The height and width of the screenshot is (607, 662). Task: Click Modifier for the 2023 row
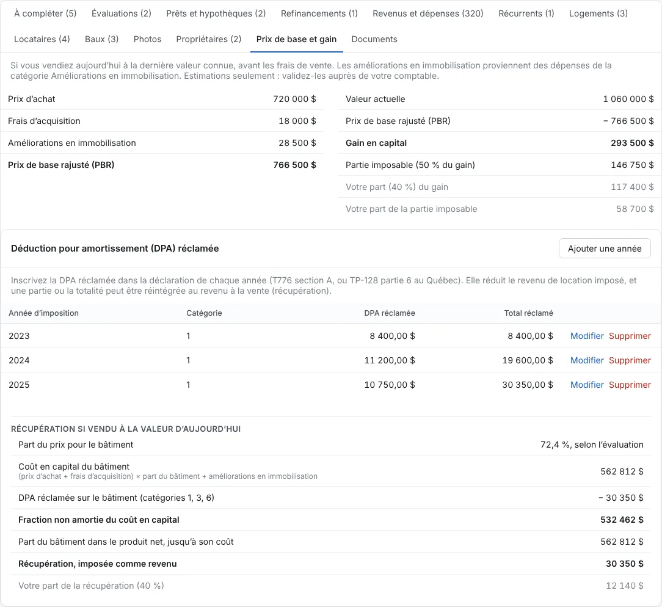(587, 336)
